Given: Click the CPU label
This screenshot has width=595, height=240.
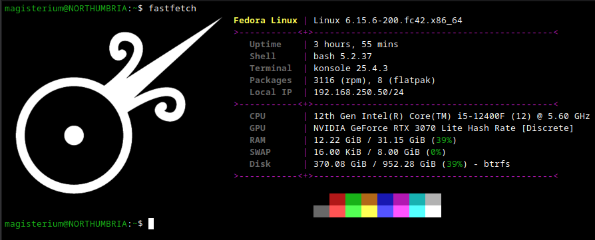Looking at the screenshot, I should point(258,116).
